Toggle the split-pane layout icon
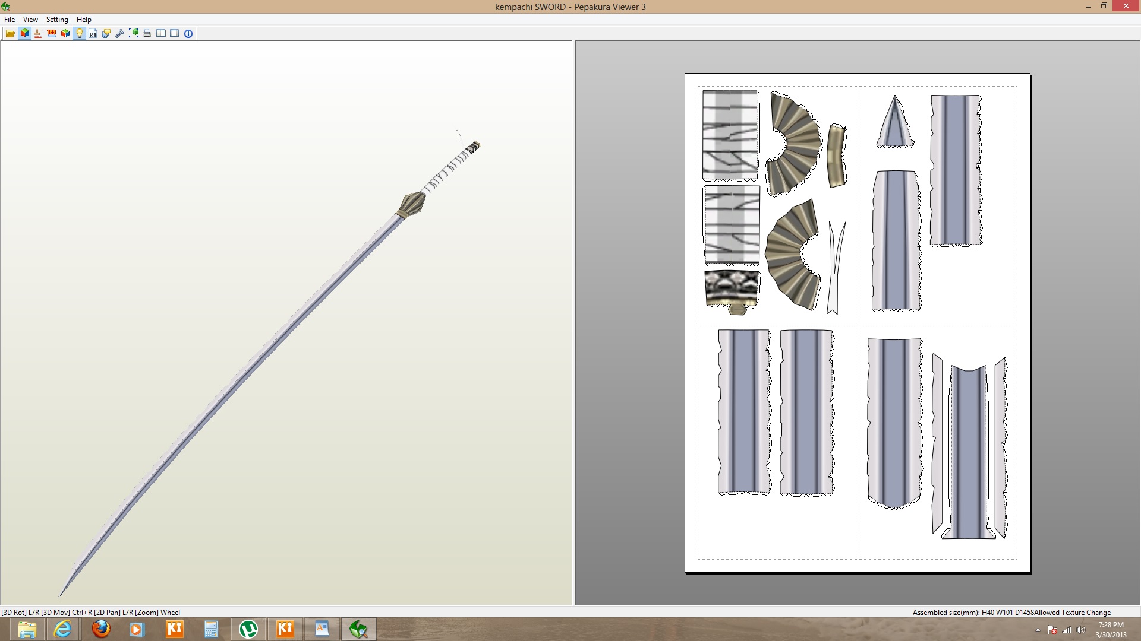This screenshot has height=641, width=1141. click(x=160, y=33)
